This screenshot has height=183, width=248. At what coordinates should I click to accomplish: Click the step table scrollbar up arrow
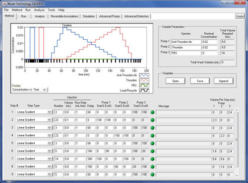click(x=237, y=110)
